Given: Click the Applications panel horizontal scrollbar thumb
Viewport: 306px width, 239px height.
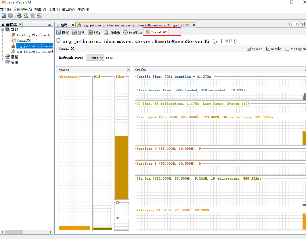Looking at the screenshot, I should coord(14,232).
